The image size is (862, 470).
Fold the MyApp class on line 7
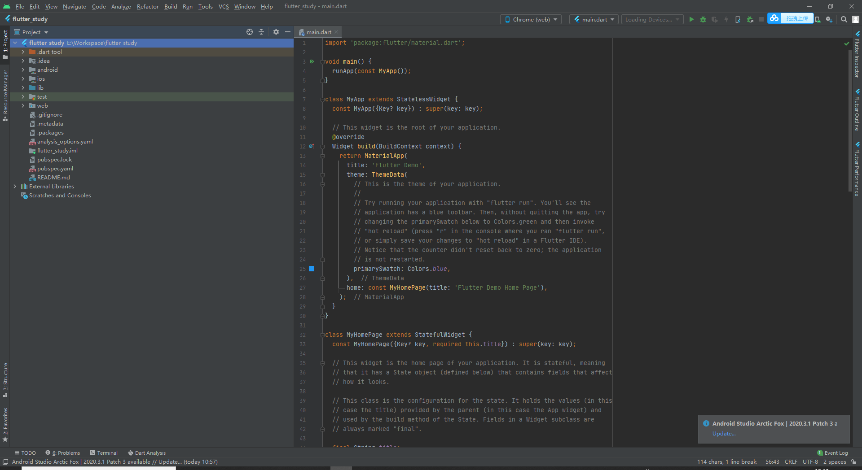[322, 100]
